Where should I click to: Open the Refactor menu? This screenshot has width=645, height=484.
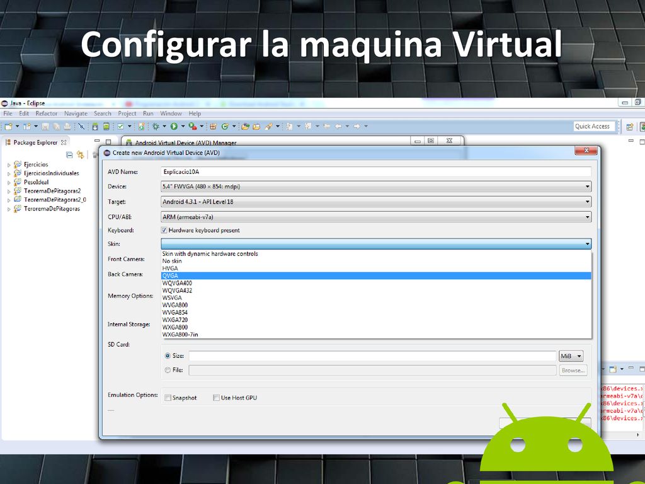point(47,113)
